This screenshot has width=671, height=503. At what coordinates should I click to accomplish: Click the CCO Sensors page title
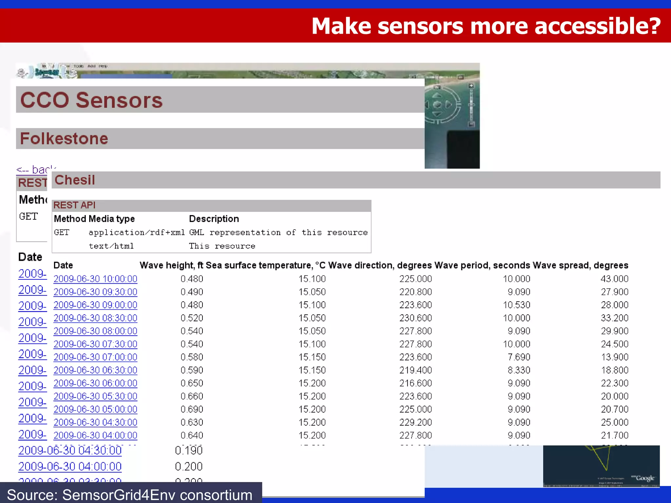(x=91, y=100)
